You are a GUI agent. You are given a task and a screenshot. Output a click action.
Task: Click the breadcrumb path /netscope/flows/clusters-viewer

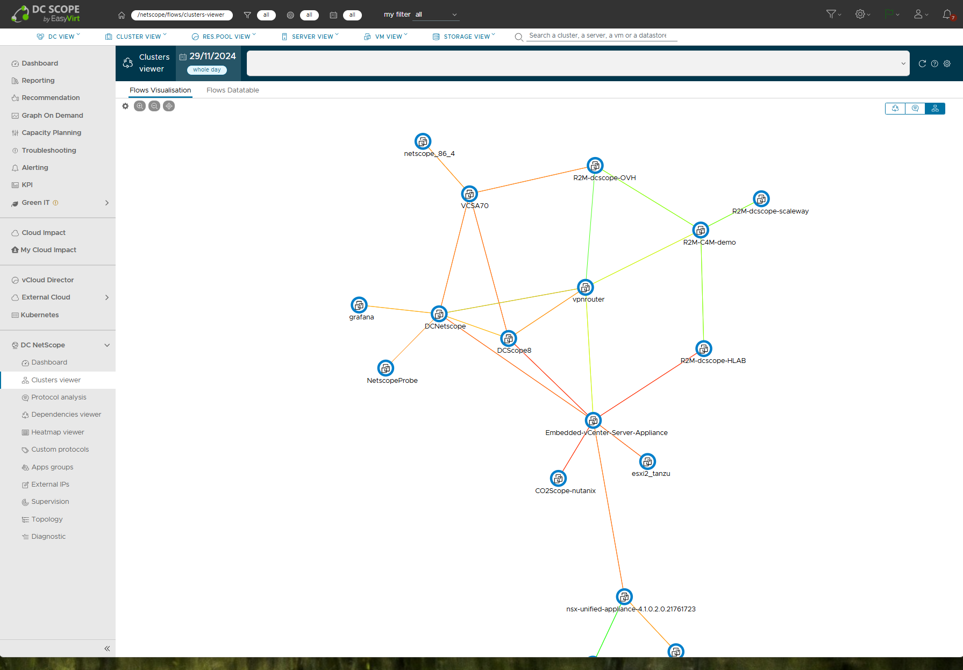[x=181, y=15]
